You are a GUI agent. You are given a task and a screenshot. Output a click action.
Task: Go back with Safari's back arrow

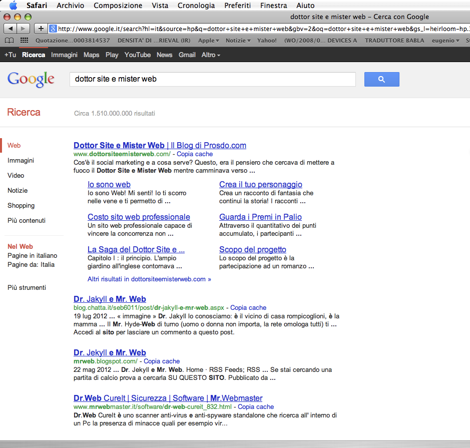tap(10, 29)
